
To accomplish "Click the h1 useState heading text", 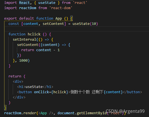I will 34,87.
